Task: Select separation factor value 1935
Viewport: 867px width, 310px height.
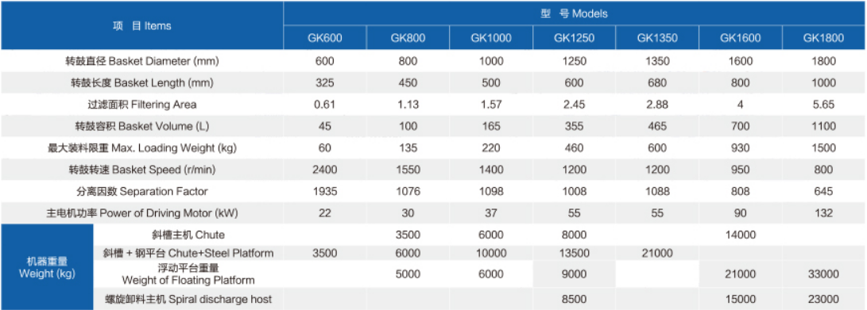Action: (x=325, y=191)
